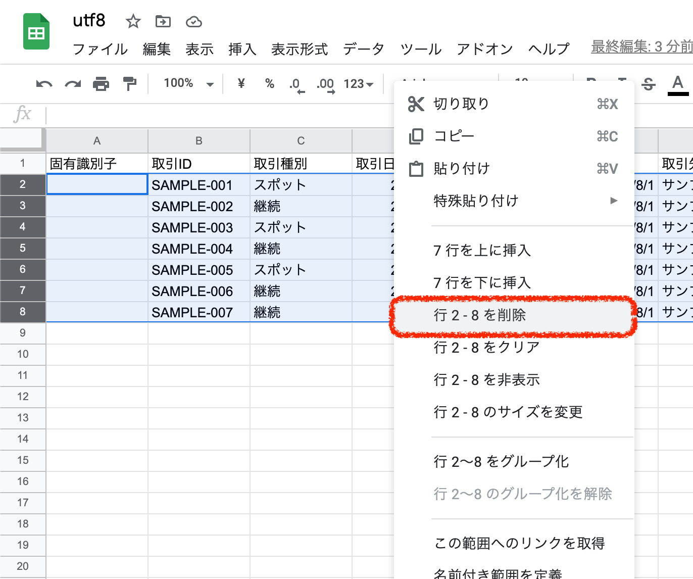Expand the 特殊貼り付け submenu

tap(525, 201)
